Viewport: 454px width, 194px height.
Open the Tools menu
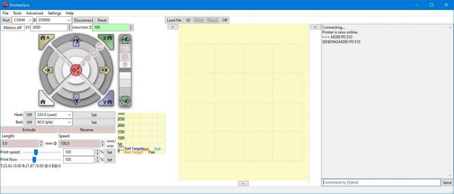click(17, 13)
